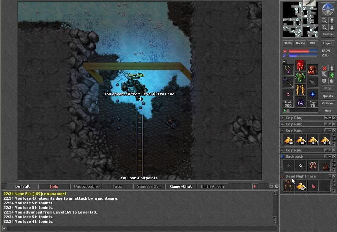Screen dimensions: 337x232
Task: Loot the red item from Dead Nightmare
Action: click(313, 185)
